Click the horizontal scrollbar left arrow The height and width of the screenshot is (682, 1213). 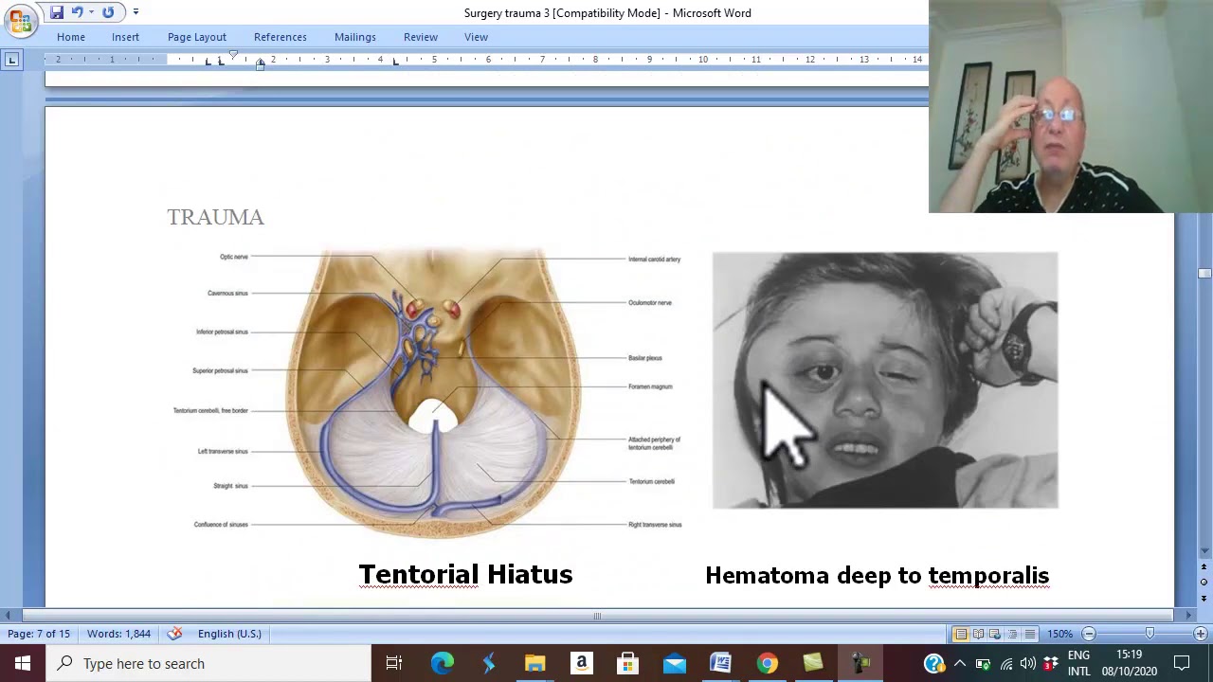coord(8,616)
